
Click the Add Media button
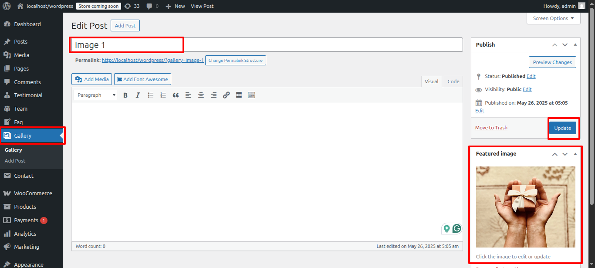pos(91,79)
